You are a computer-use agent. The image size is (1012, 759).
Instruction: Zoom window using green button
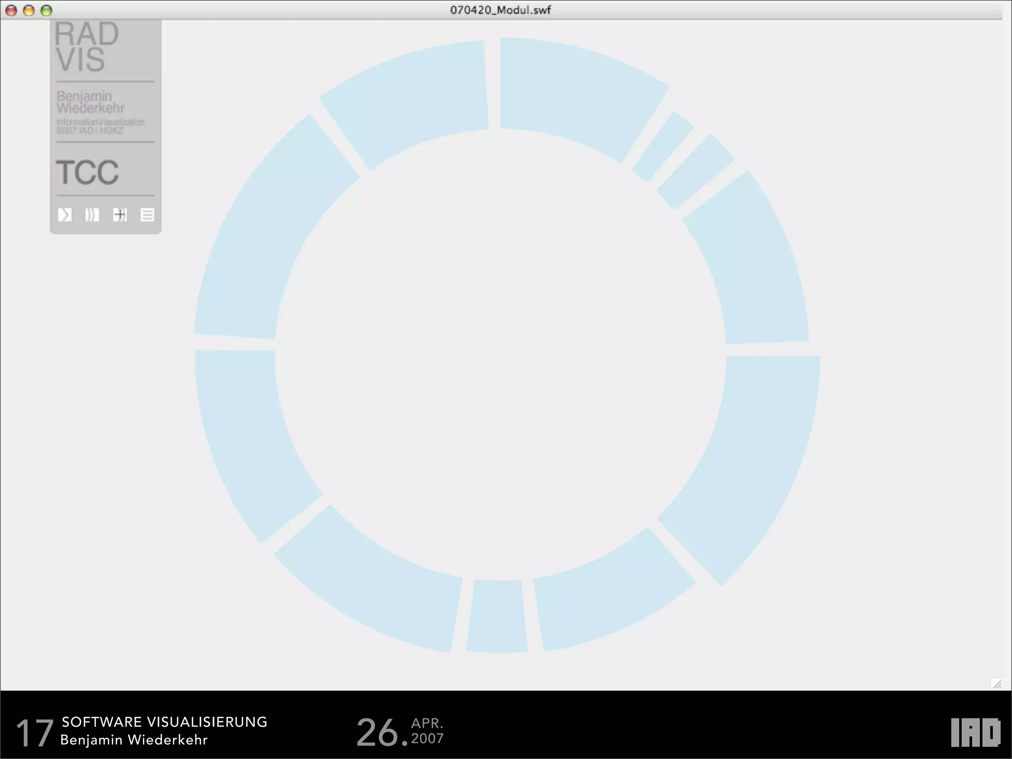tap(46, 10)
